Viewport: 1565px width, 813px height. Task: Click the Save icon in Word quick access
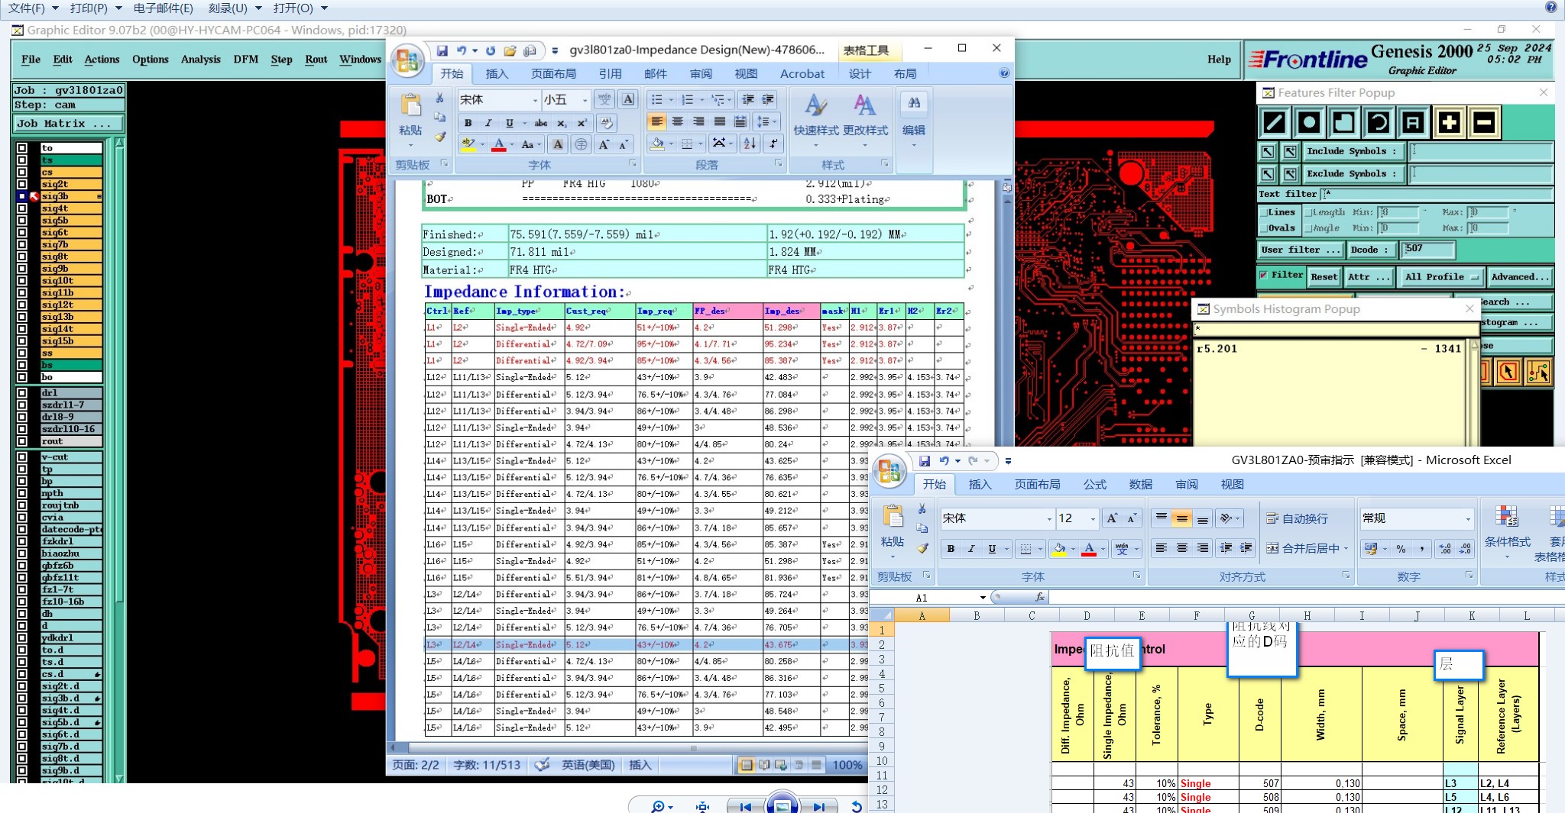442,50
